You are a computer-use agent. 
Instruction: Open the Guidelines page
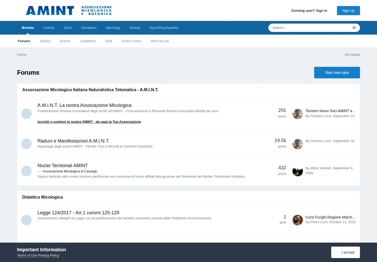tap(88, 41)
